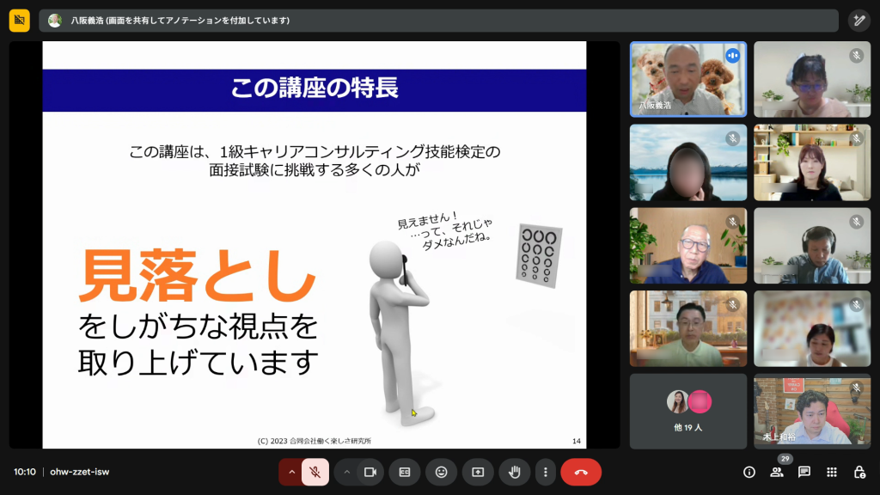Expand audio settings arrow next to microphone
880x495 pixels.
(x=291, y=472)
